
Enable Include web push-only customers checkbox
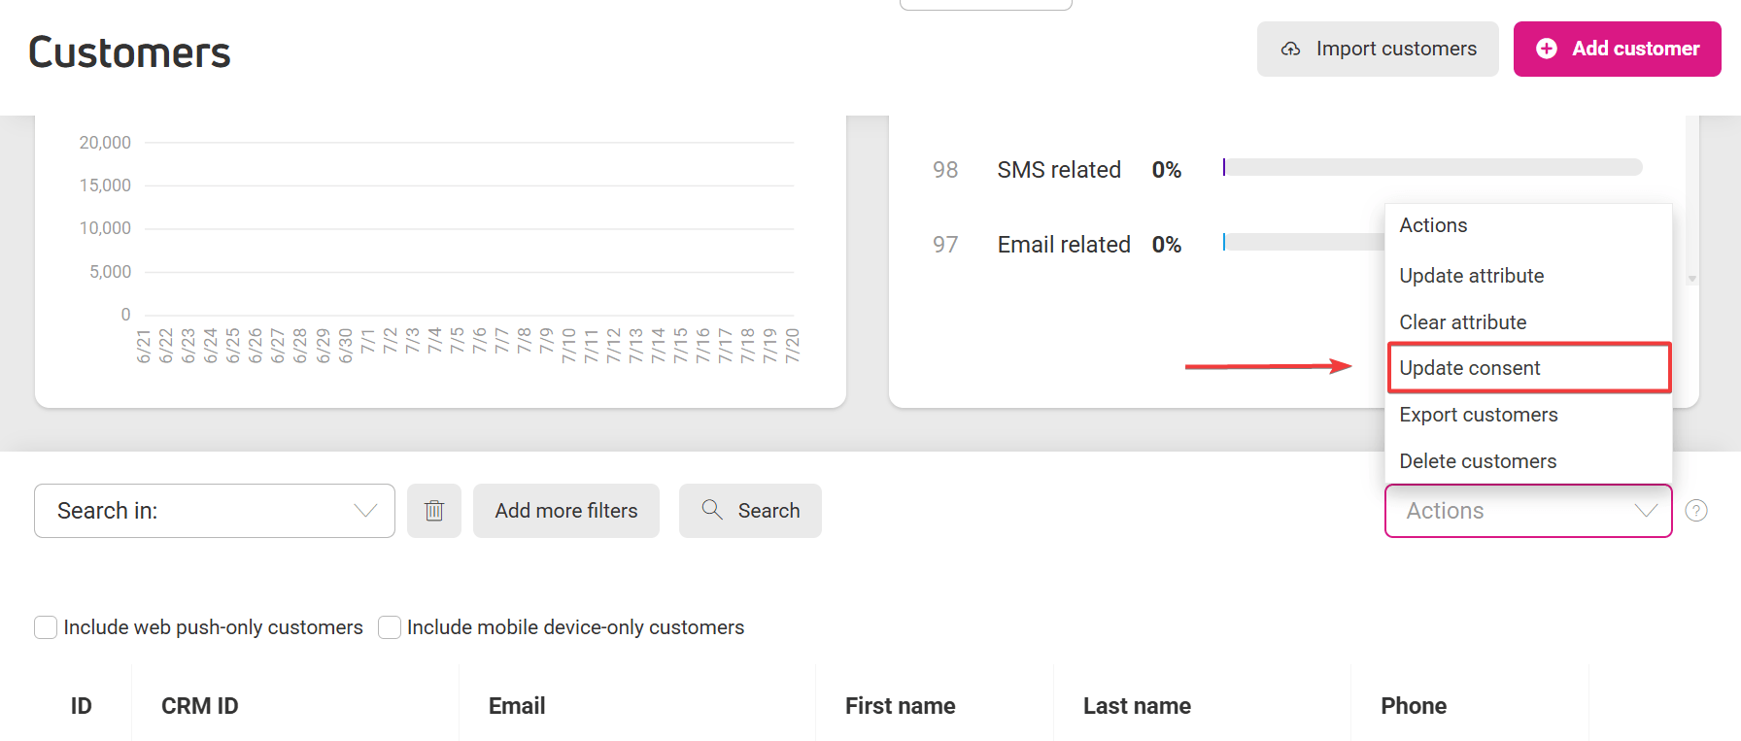(46, 627)
